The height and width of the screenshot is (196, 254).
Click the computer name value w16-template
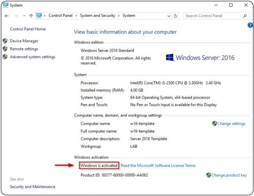point(142,124)
